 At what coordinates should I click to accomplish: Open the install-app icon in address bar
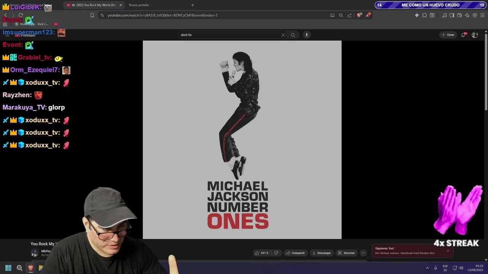332,15
